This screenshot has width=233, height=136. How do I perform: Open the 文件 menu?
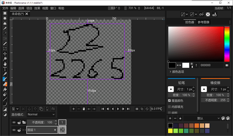click(x=5, y=8)
